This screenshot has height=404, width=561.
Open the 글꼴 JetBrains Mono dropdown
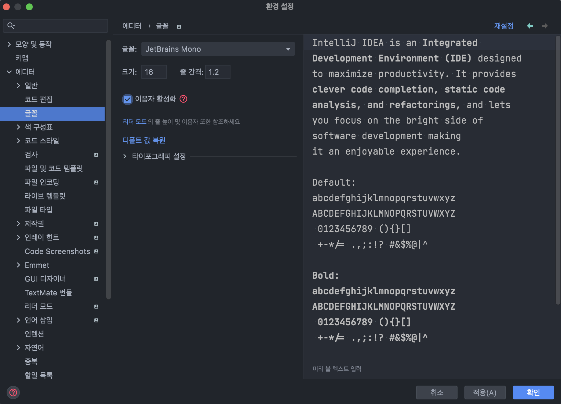[218, 49]
